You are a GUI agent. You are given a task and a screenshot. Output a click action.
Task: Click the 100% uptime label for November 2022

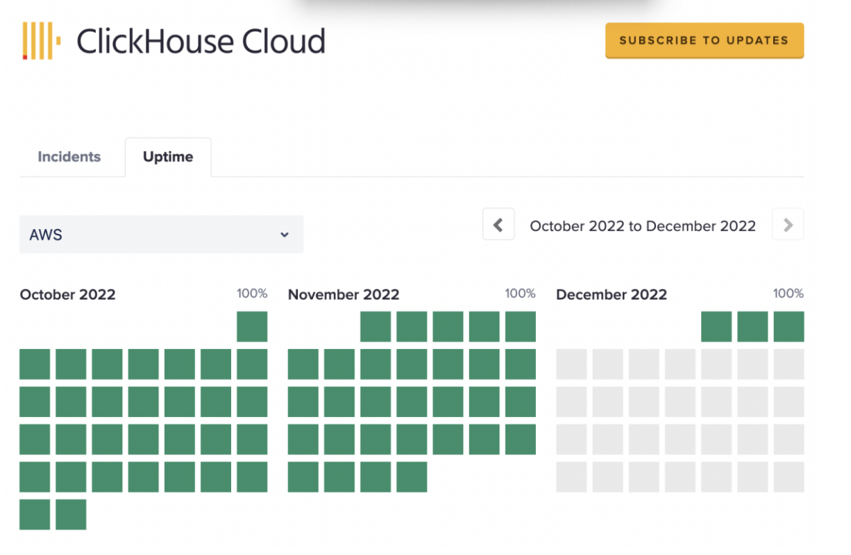point(520,293)
